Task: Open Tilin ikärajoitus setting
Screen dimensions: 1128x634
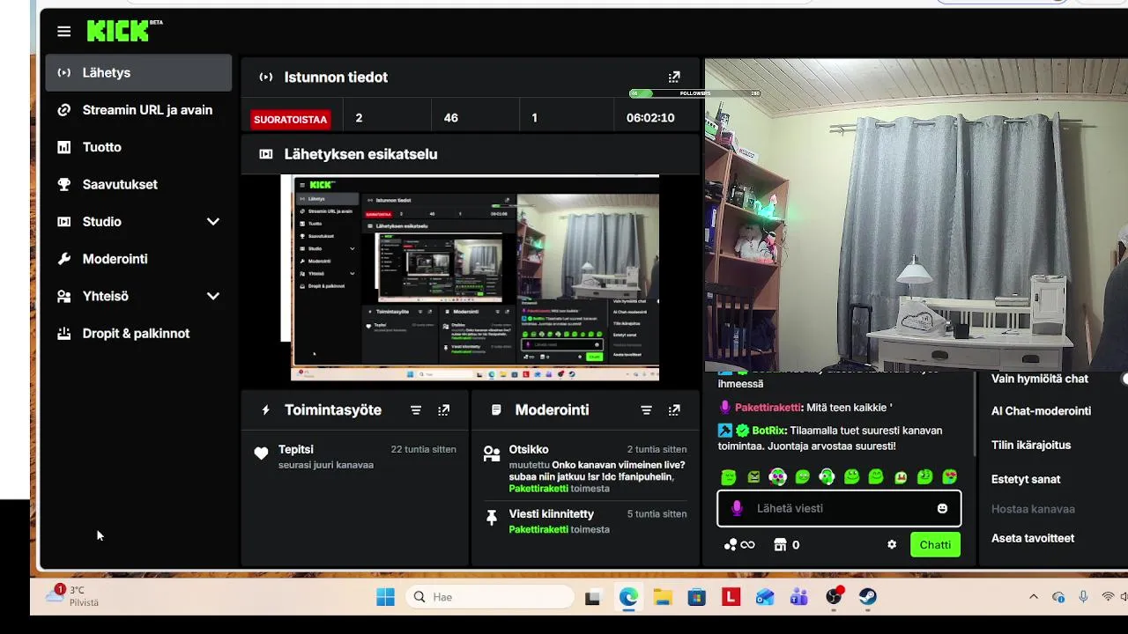Action: tap(1031, 446)
